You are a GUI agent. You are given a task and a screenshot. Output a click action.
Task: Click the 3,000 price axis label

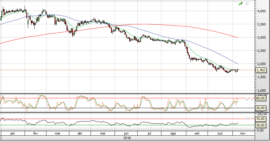(x=262, y=37)
